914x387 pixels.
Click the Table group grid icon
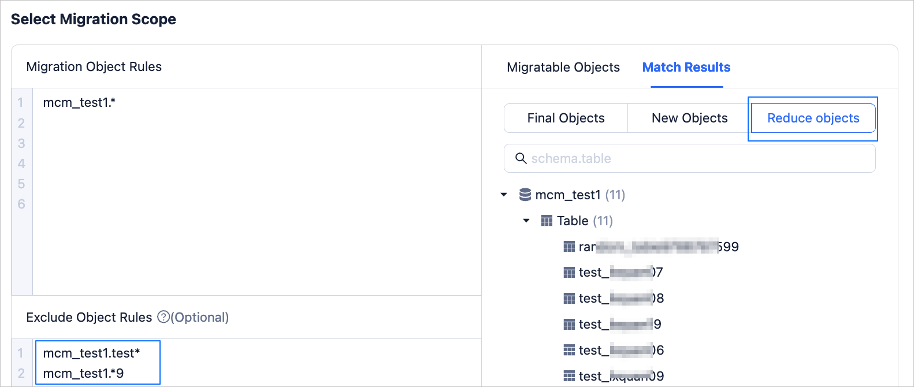click(547, 221)
